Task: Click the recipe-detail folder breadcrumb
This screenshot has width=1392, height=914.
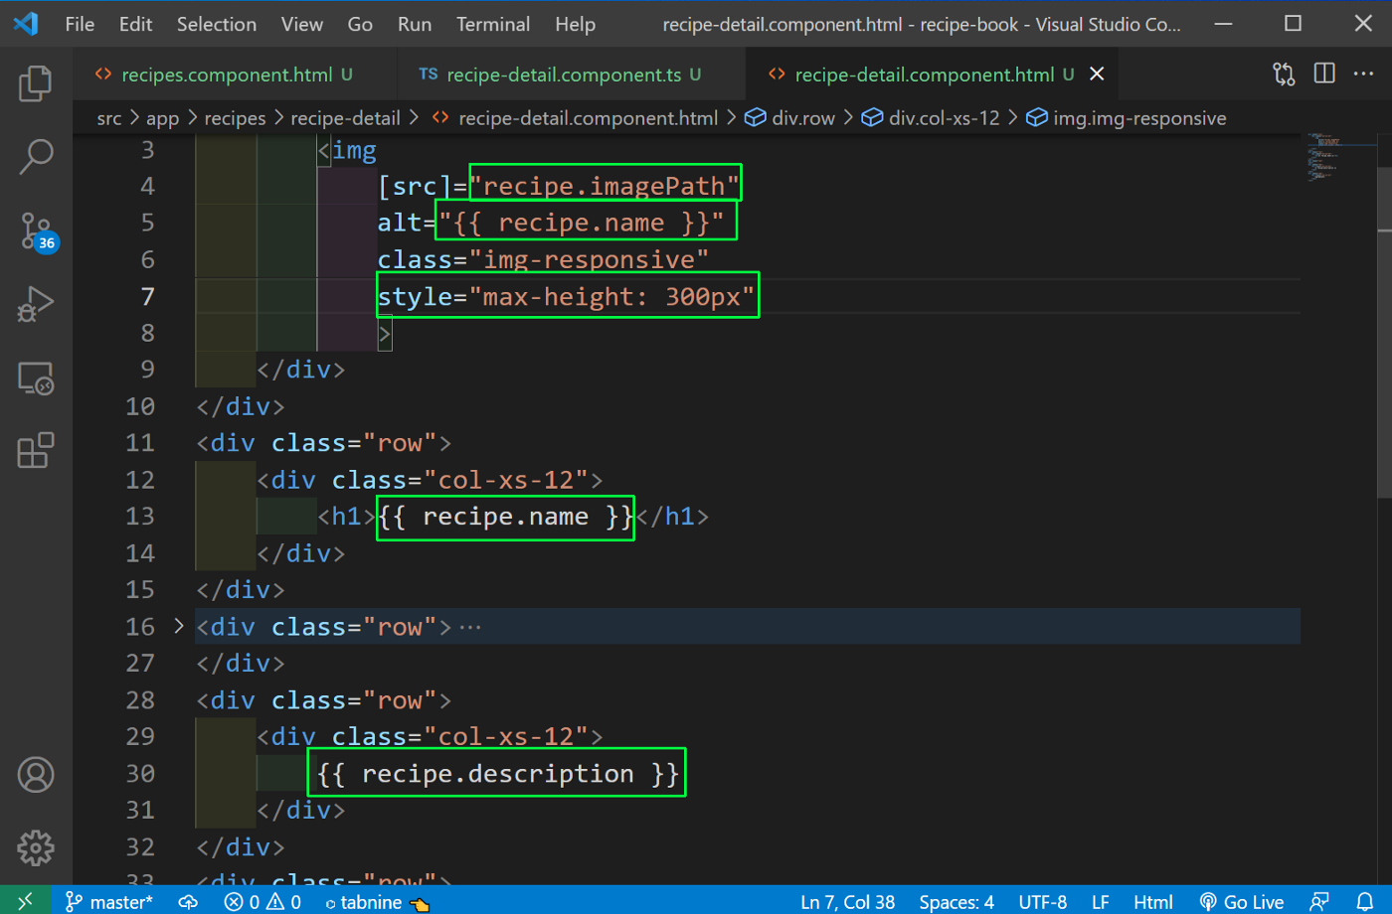Action: coord(345,118)
